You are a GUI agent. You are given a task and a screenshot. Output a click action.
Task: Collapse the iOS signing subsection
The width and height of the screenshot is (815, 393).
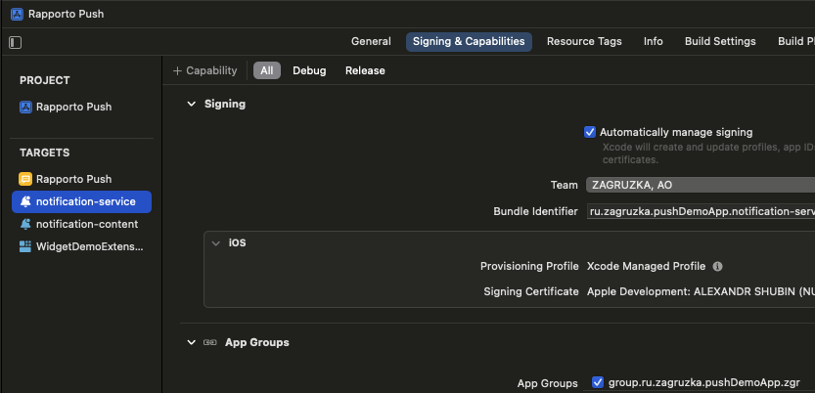click(x=216, y=243)
